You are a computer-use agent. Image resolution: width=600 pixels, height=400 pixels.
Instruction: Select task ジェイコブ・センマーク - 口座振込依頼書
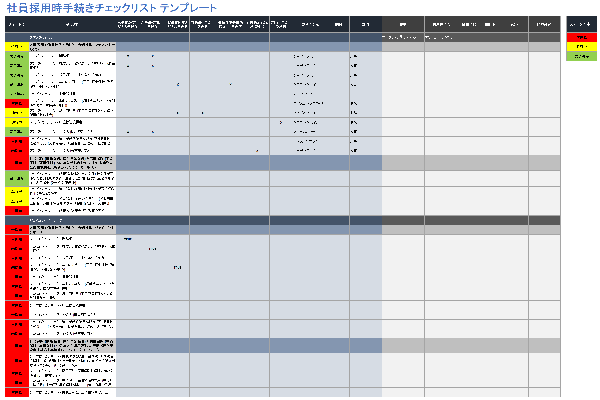coord(72,305)
